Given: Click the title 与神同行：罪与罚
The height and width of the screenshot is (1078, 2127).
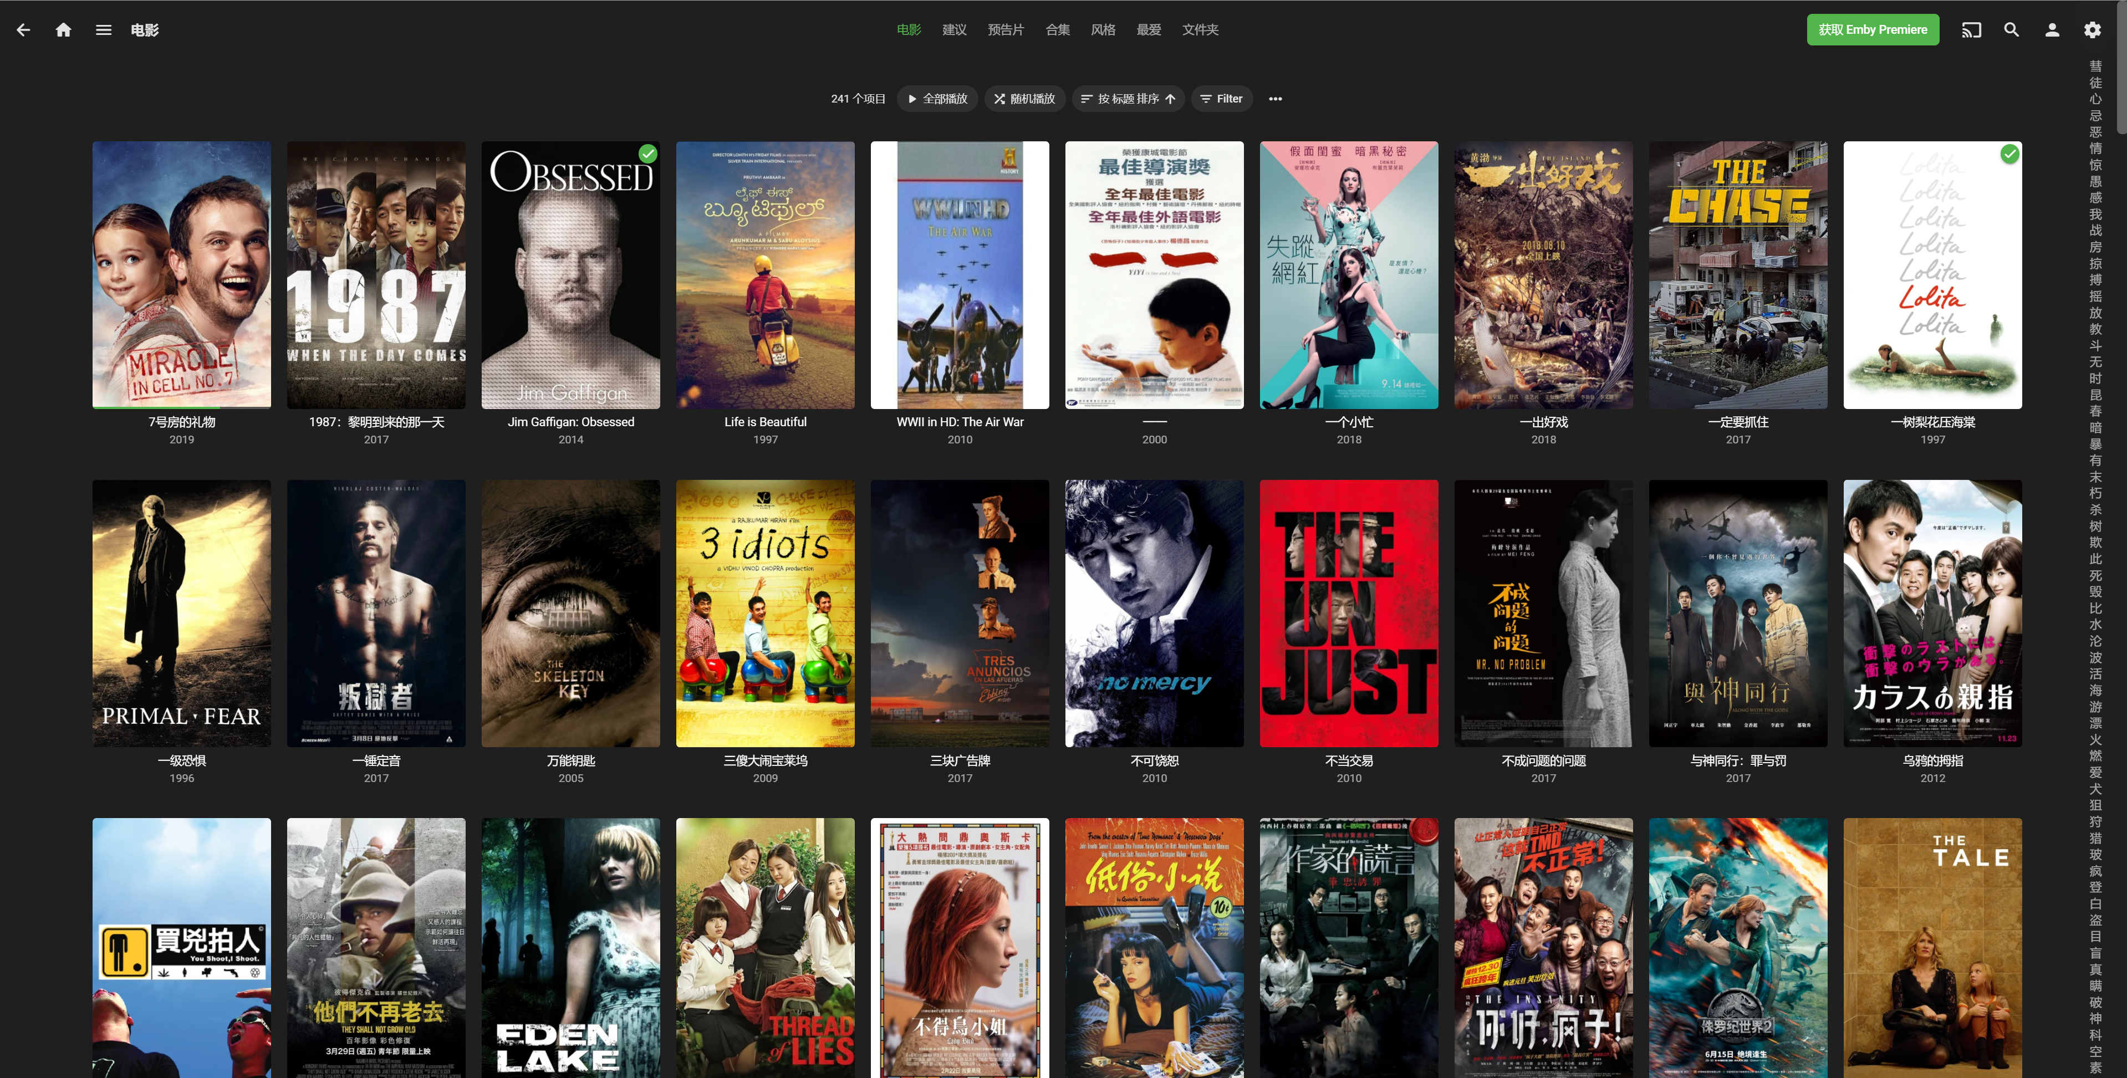Looking at the screenshot, I should click(1738, 760).
